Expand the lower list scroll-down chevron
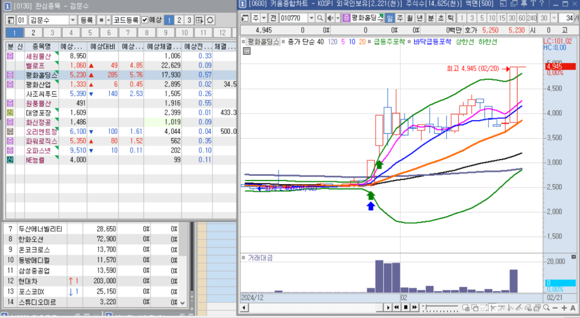The height and width of the screenshot is (318, 580). (x=183, y=302)
